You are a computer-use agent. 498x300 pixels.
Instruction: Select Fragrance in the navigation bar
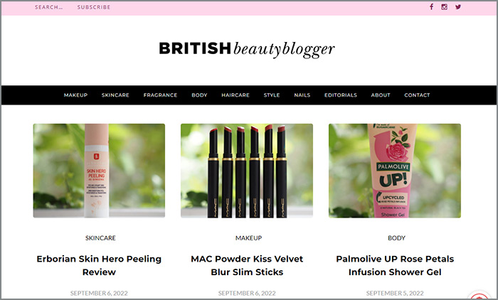point(160,95)
